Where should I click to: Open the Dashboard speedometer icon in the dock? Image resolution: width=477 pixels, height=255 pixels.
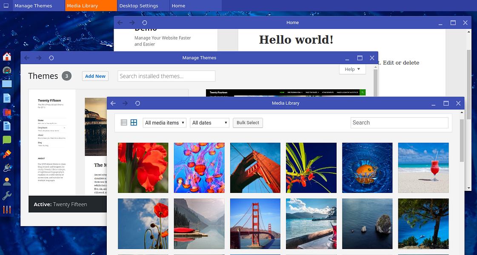point(7,70)
